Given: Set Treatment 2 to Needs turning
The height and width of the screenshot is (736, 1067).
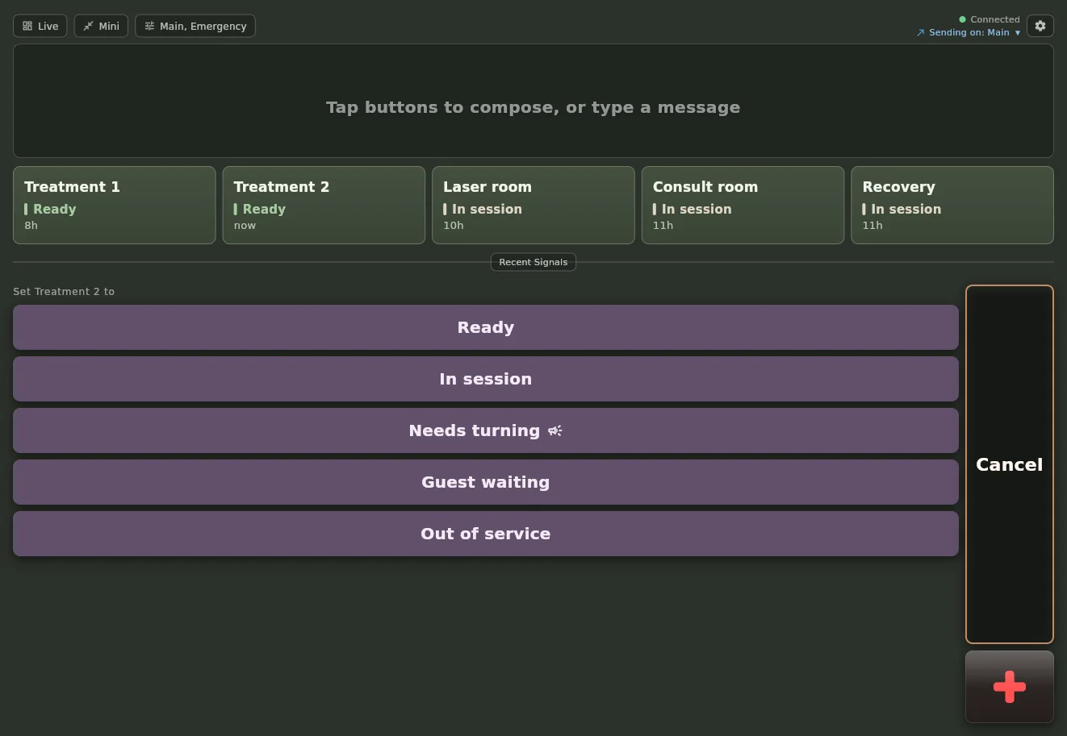Looking at the screenshot, I should click(486, 430).
